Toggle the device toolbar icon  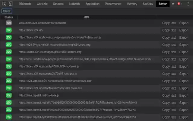tap(11, 4)
